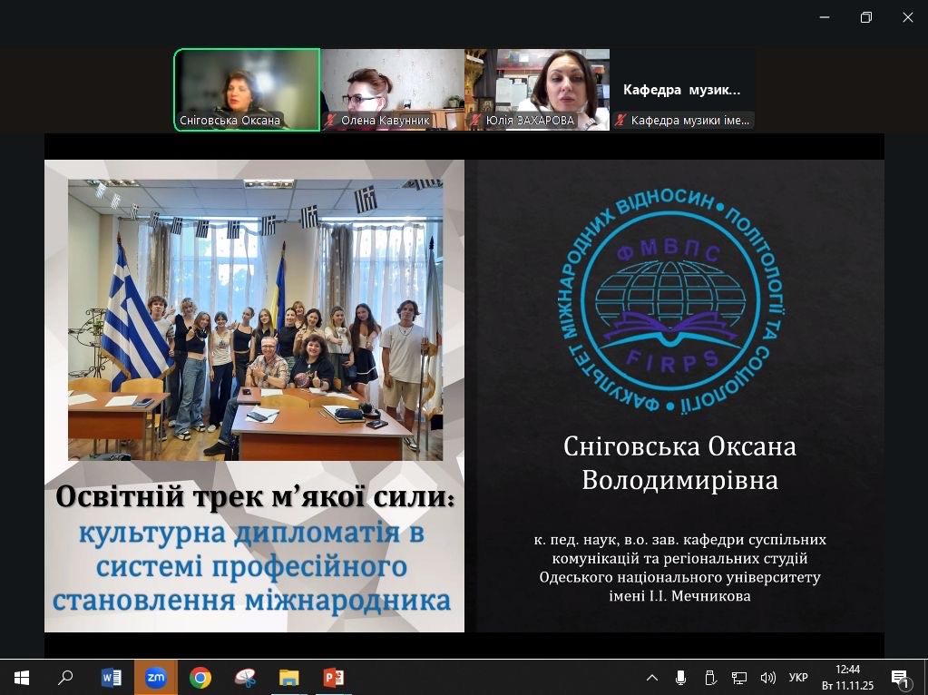
Task: Open network status icon in tray
Action: pyautogui.click(x=739, y=677)
